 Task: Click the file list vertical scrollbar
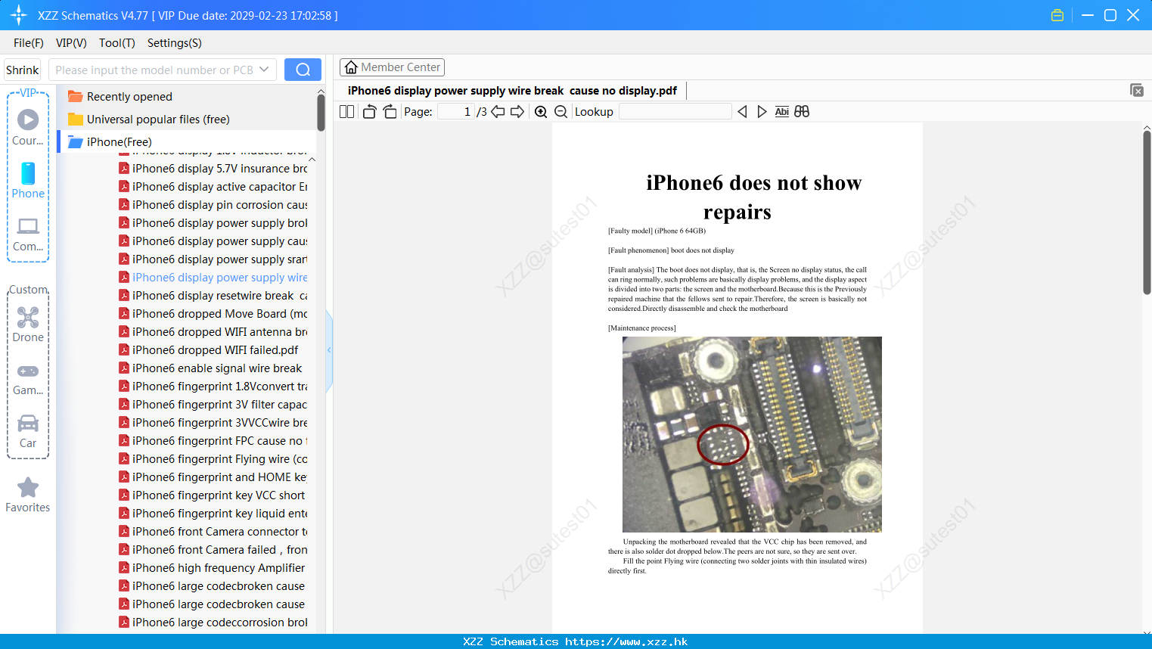(321, 112)
